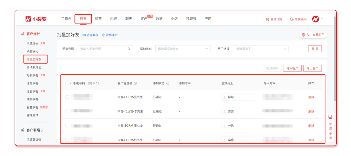Click the 导入客户 button
351x156 pixels.
[292, 68]
